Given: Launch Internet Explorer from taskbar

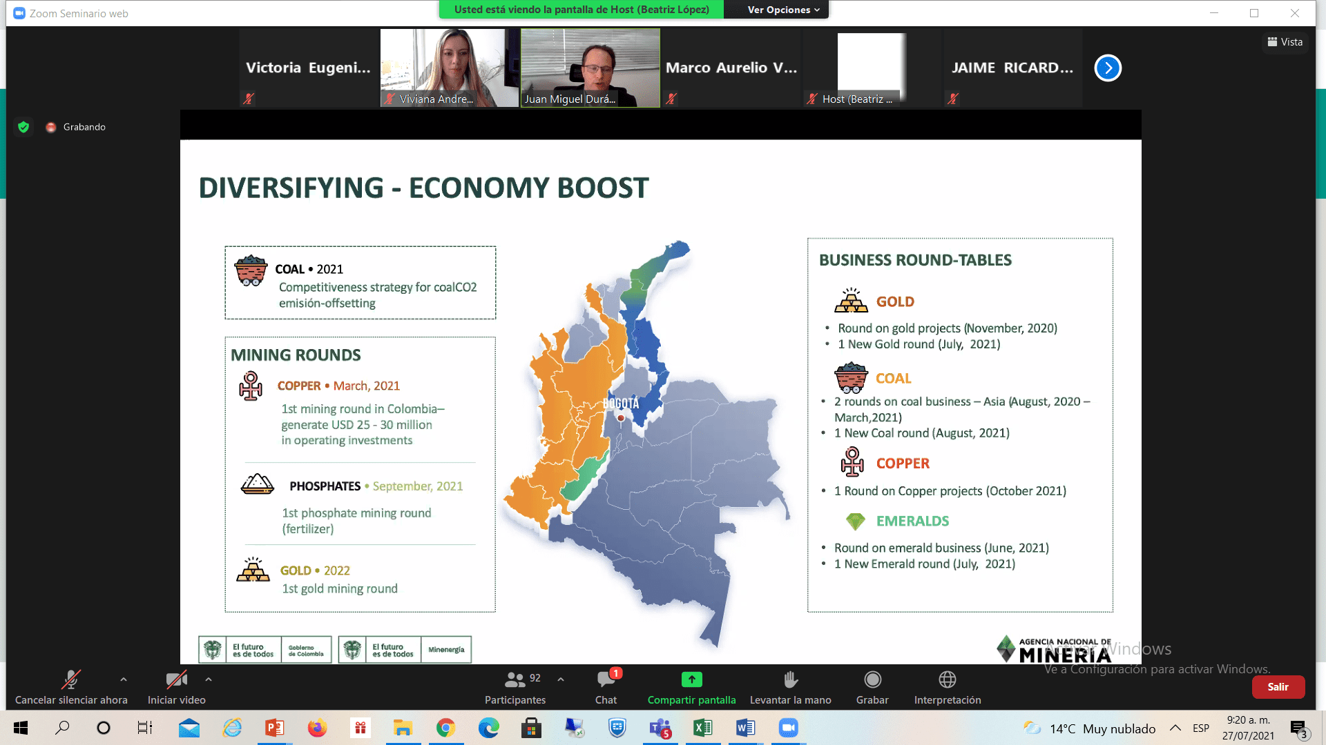Looking at the screenshot, I should pyautogui.click(x=232, y=728).
